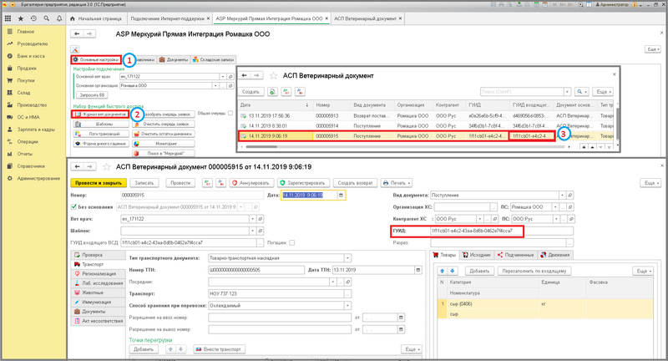Open Печать dropdown button

[x=397, y=183]
